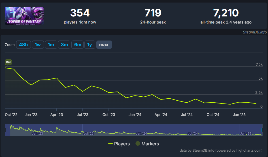Set chart zoom to 48h
Image resolution: width=268 pixels, height=157 pixels.
pyautogui.click(x=24, y=45)
